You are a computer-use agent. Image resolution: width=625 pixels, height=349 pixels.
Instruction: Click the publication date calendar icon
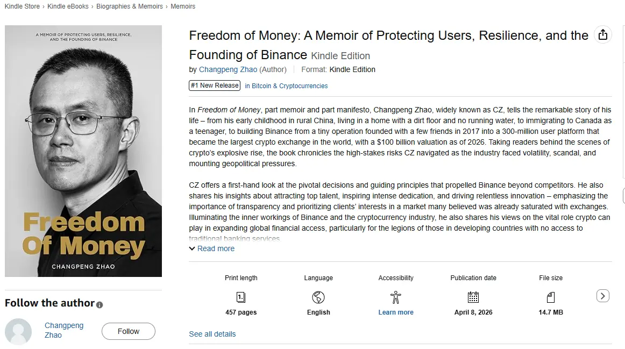click(x=473, y=297)
